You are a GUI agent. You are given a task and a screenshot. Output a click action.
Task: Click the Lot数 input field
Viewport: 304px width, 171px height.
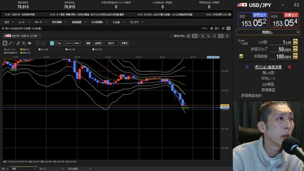click(281, 42)
